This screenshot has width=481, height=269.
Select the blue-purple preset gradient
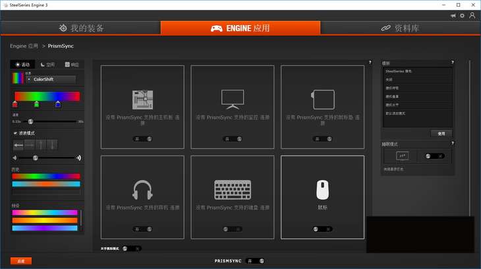coord(45,228)
